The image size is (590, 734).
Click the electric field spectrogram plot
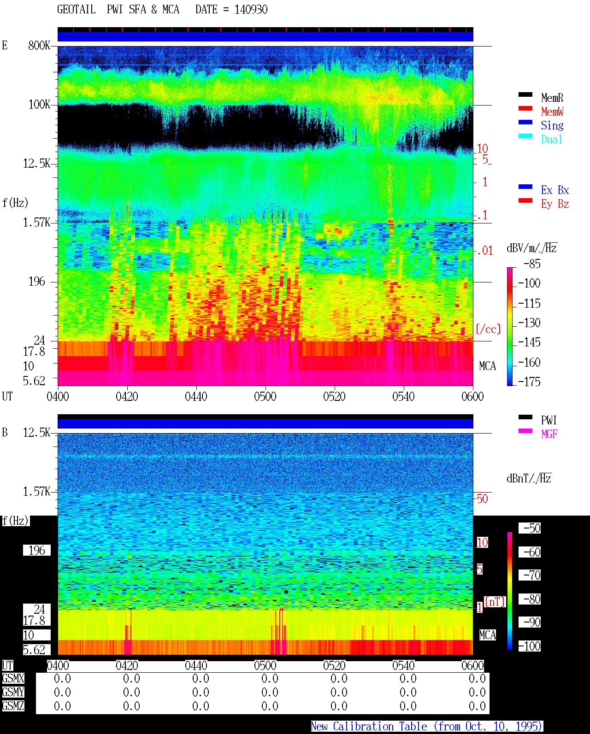(265, 216)
